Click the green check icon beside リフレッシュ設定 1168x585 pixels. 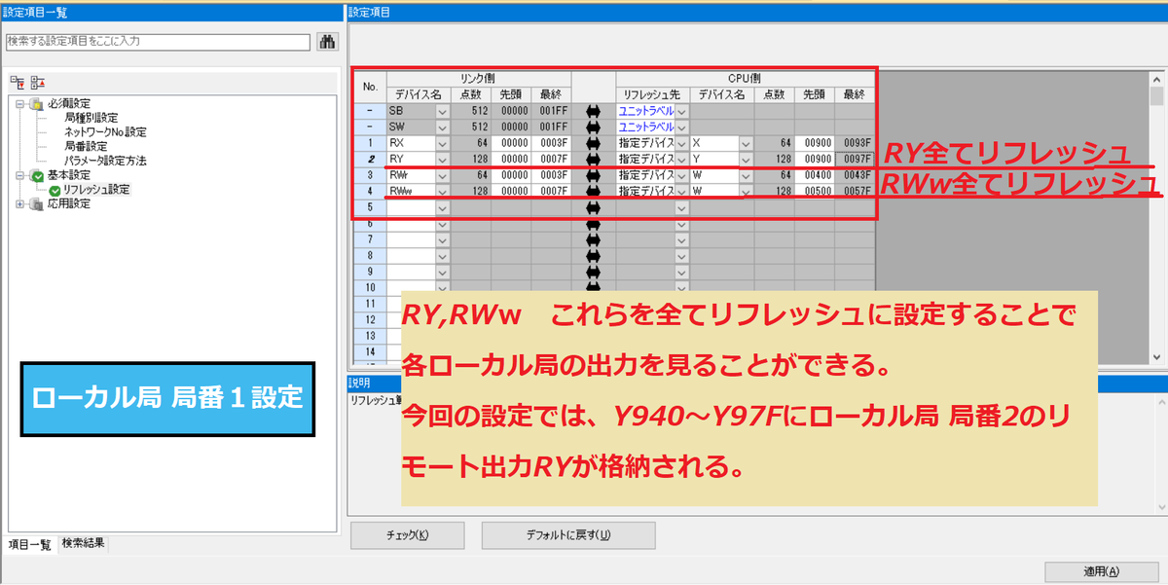point(55,190)
